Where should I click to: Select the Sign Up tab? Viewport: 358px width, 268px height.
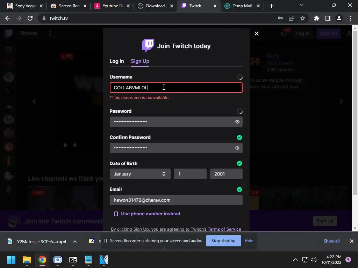[140, 61]
